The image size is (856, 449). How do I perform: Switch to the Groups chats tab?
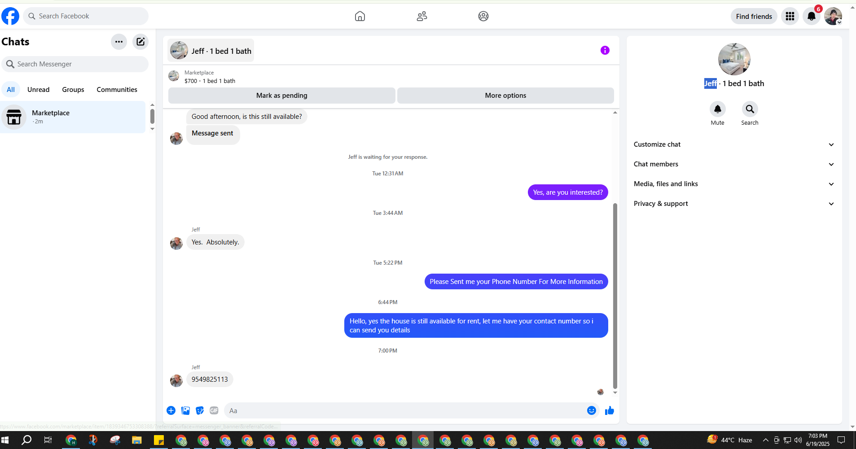pos(73,90)
